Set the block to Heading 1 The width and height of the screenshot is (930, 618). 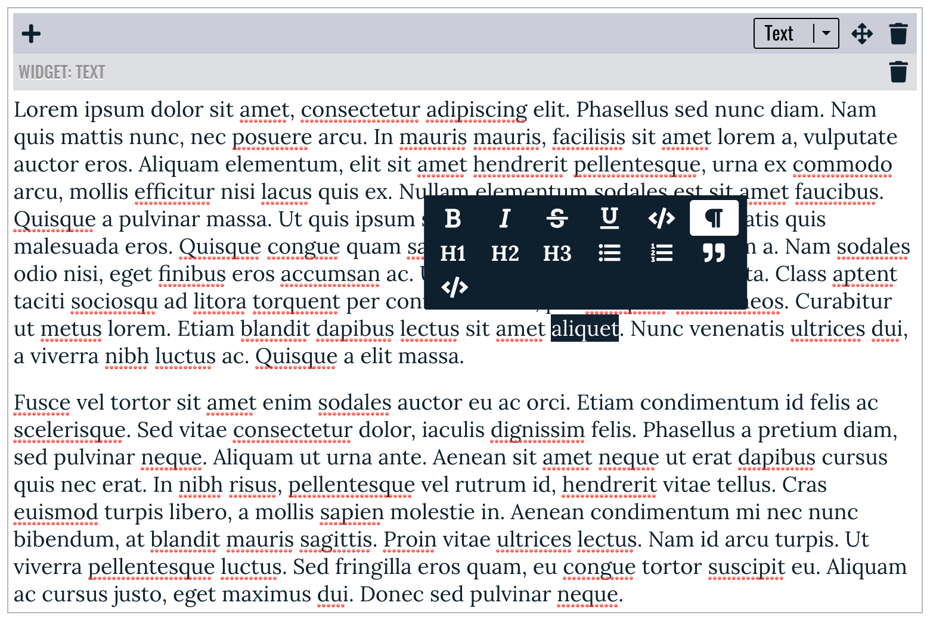pos(453,254)
